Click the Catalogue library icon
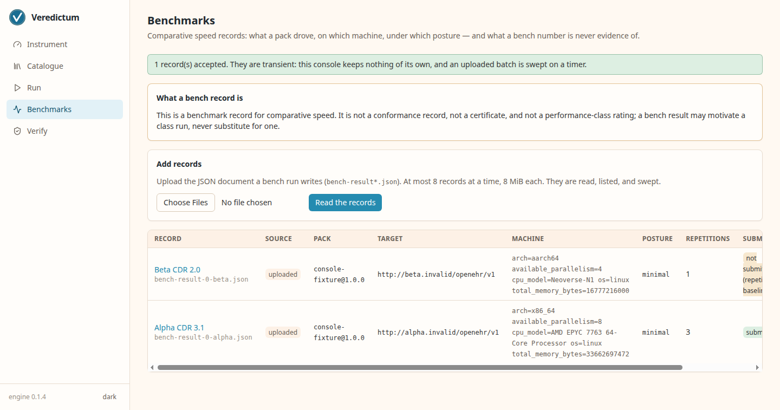 (x=17, y=66)
